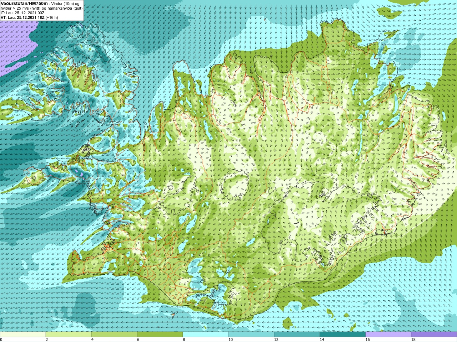Click the teal 12–14 m/s legend swatch
Image resolution: width=457 pixels, height=342 pixels.
[x=297, y=335]
